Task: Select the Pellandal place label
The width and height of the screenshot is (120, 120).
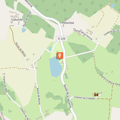Action: pyautogui.click(x=68, y=23)
